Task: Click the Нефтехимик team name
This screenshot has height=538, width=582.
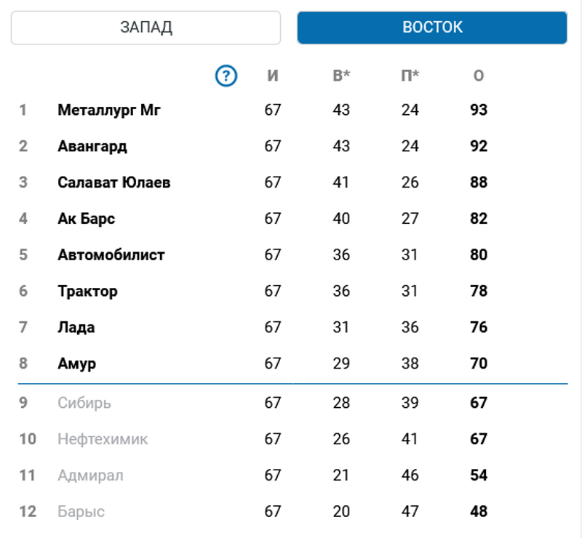Action: pyautogui.click(x=103, y=439)
